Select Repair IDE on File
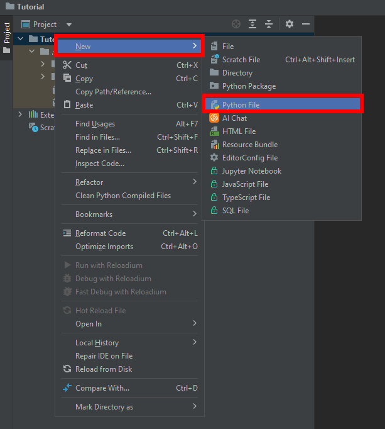The image size is (385, 429). tap(129, 355)
